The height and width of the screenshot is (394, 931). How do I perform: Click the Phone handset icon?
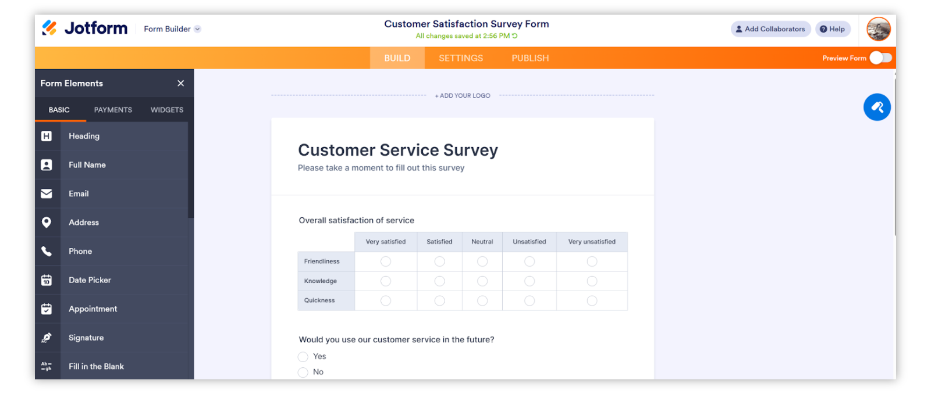coord(47,251)
